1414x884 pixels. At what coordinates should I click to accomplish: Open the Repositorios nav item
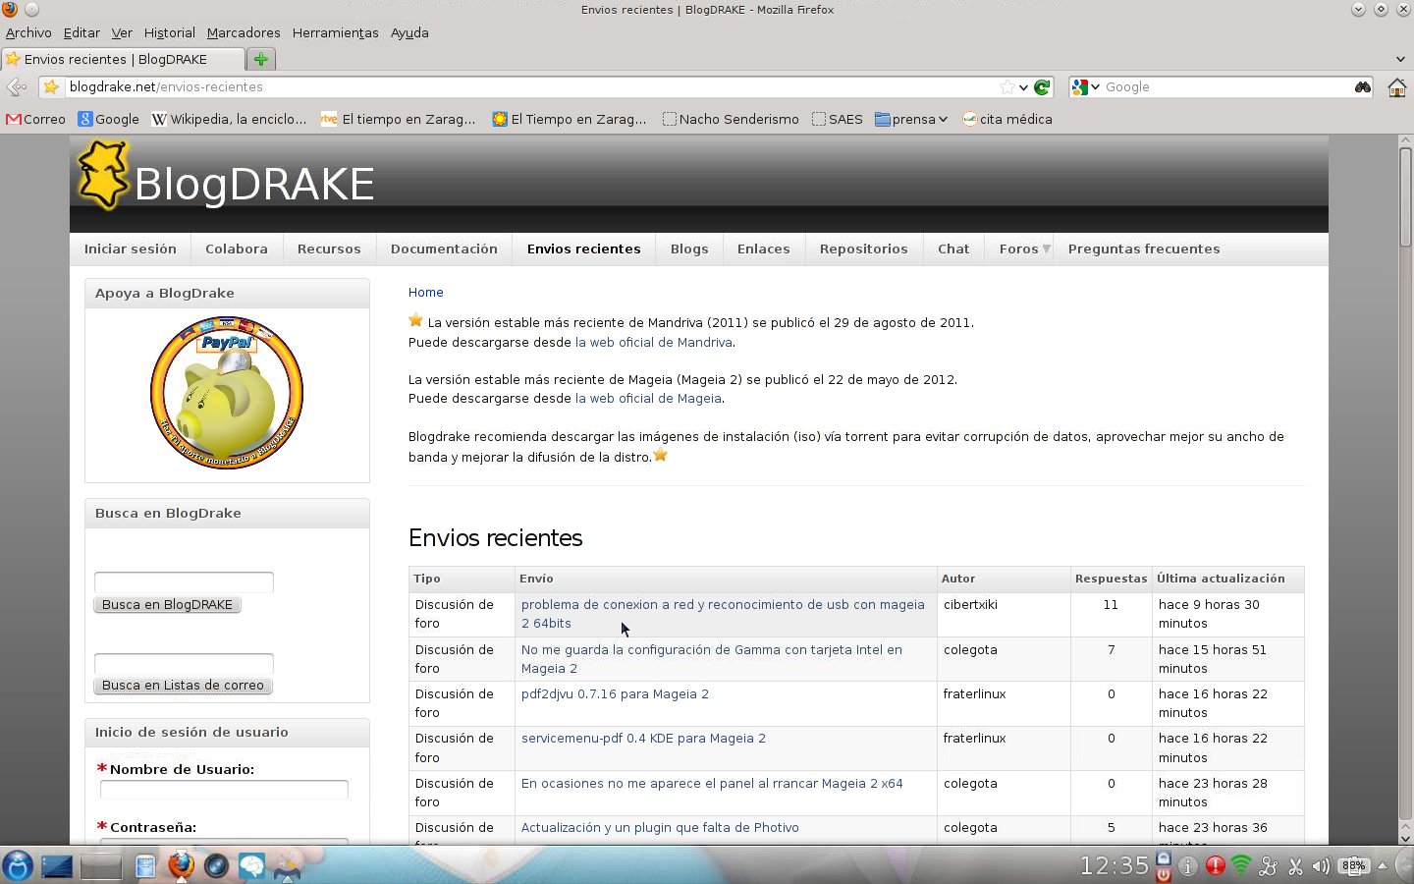(864, 249)
